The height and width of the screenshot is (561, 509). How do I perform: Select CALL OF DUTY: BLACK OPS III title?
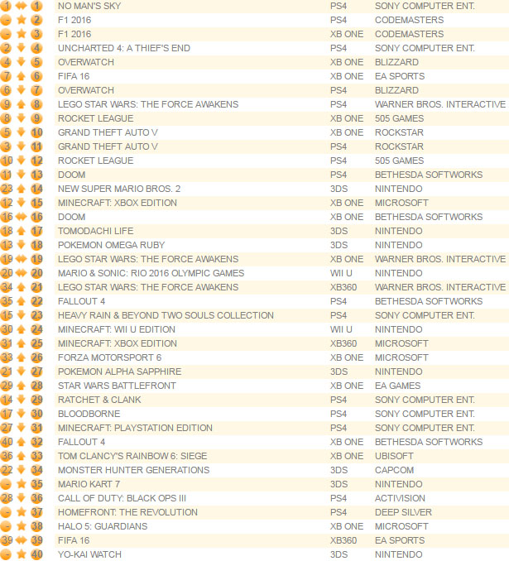pyautogui.click(x=122, y=498)
